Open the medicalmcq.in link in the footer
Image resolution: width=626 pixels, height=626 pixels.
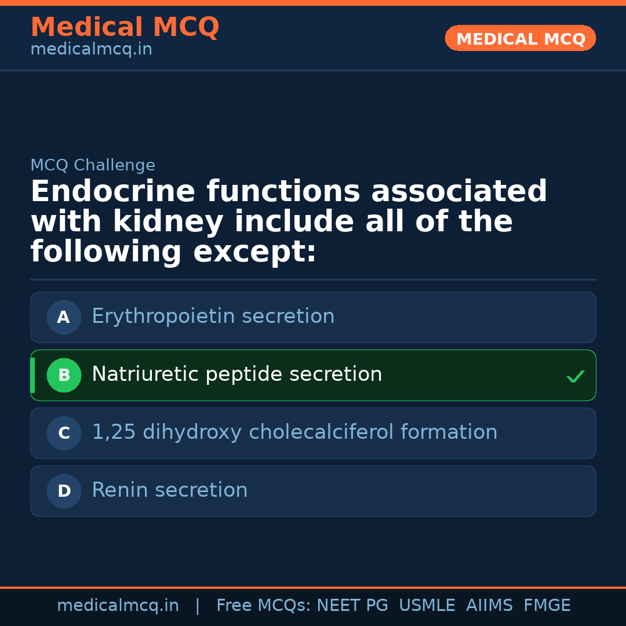tap(118, 606)
